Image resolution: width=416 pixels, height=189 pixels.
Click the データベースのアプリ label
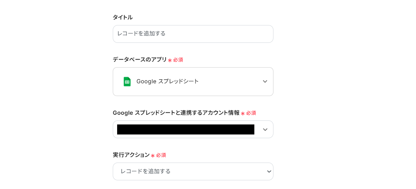tap(140, 60)
